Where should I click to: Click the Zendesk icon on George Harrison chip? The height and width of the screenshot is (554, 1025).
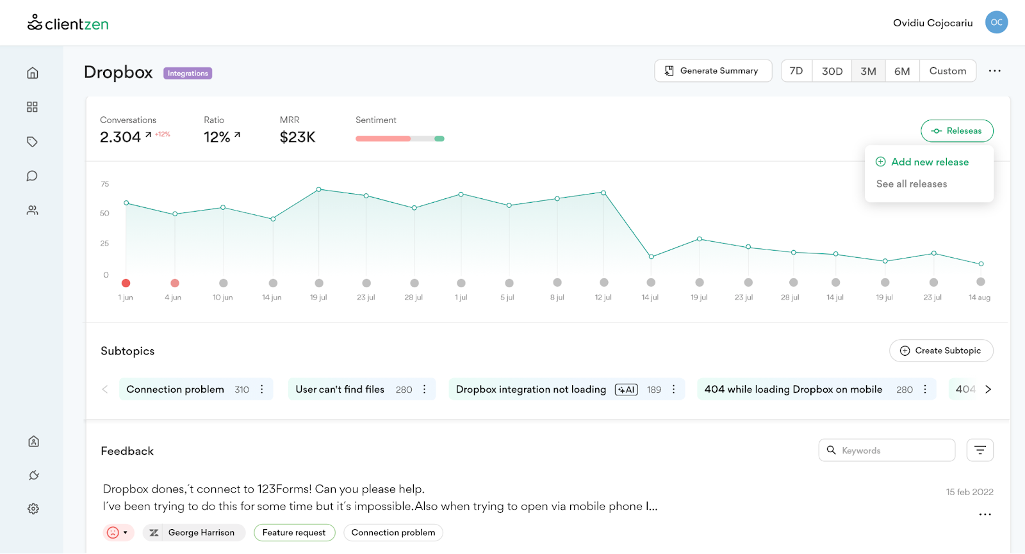point(154,532)
